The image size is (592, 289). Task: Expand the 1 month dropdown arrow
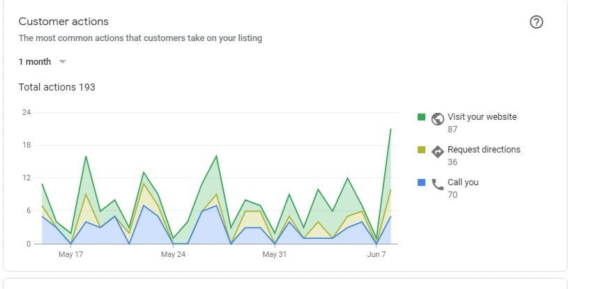[x=63, y=61]
